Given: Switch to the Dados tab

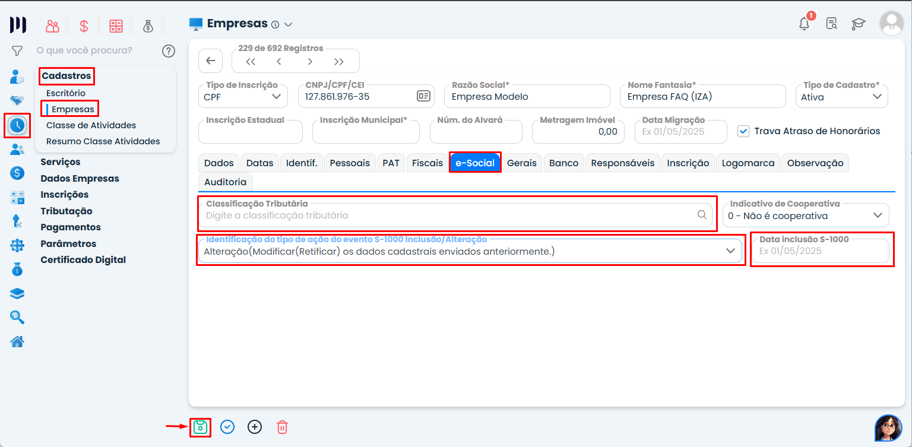Looking at the screenshot, I should [218, 163].
